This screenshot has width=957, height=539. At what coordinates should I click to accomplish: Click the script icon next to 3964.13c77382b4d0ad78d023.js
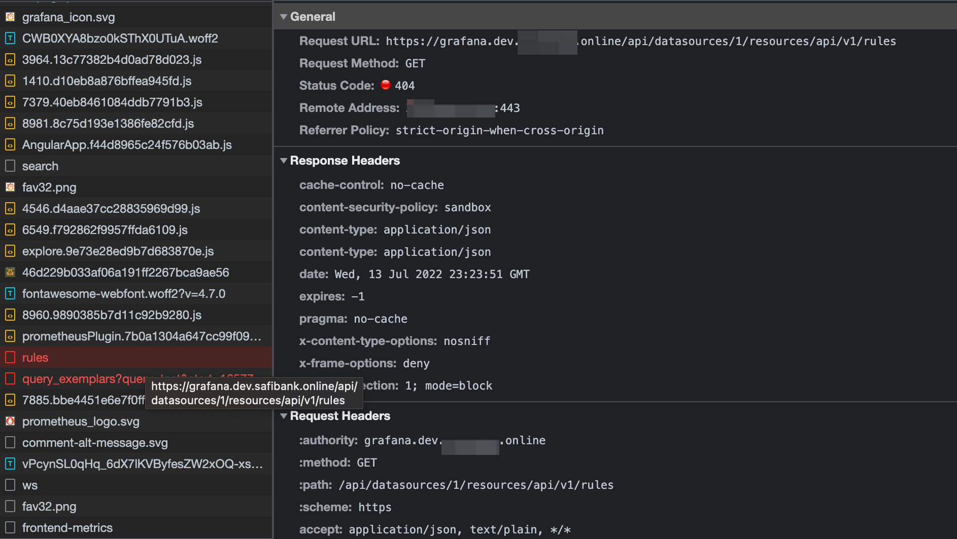pos(10,59)
